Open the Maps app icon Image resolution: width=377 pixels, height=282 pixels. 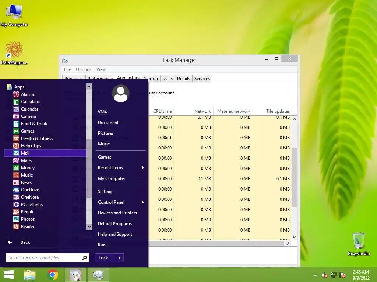click(16, 160)
